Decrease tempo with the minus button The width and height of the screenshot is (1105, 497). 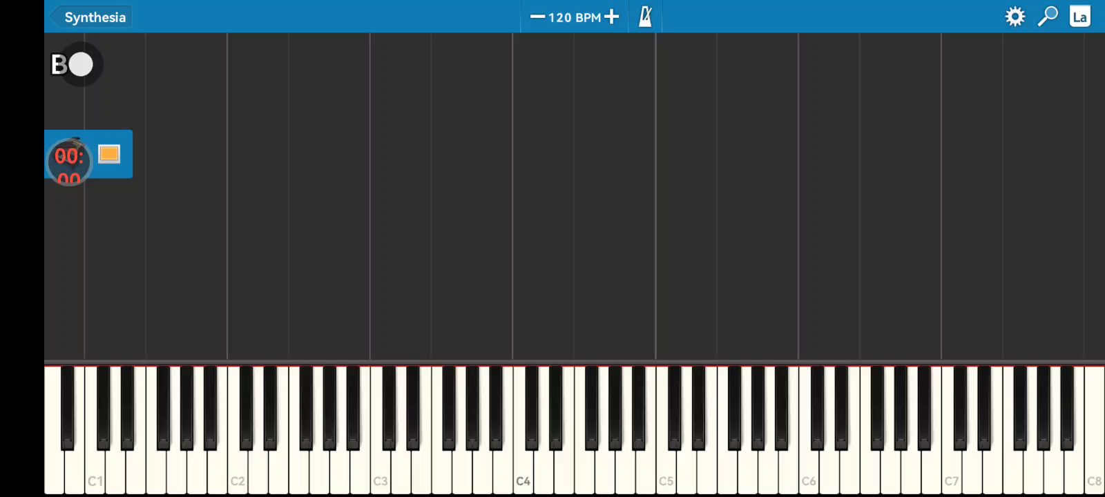click(x=537, y=17)
